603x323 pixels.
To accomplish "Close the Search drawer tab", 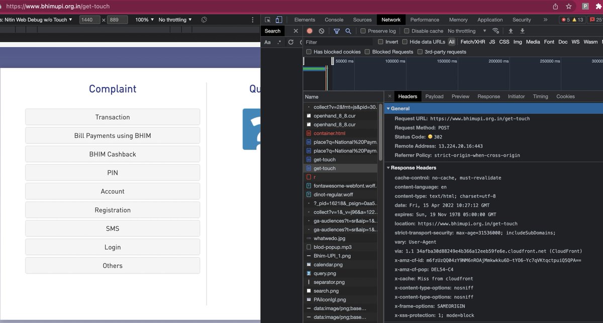I will pyautogui.click(x=296, y=31).
